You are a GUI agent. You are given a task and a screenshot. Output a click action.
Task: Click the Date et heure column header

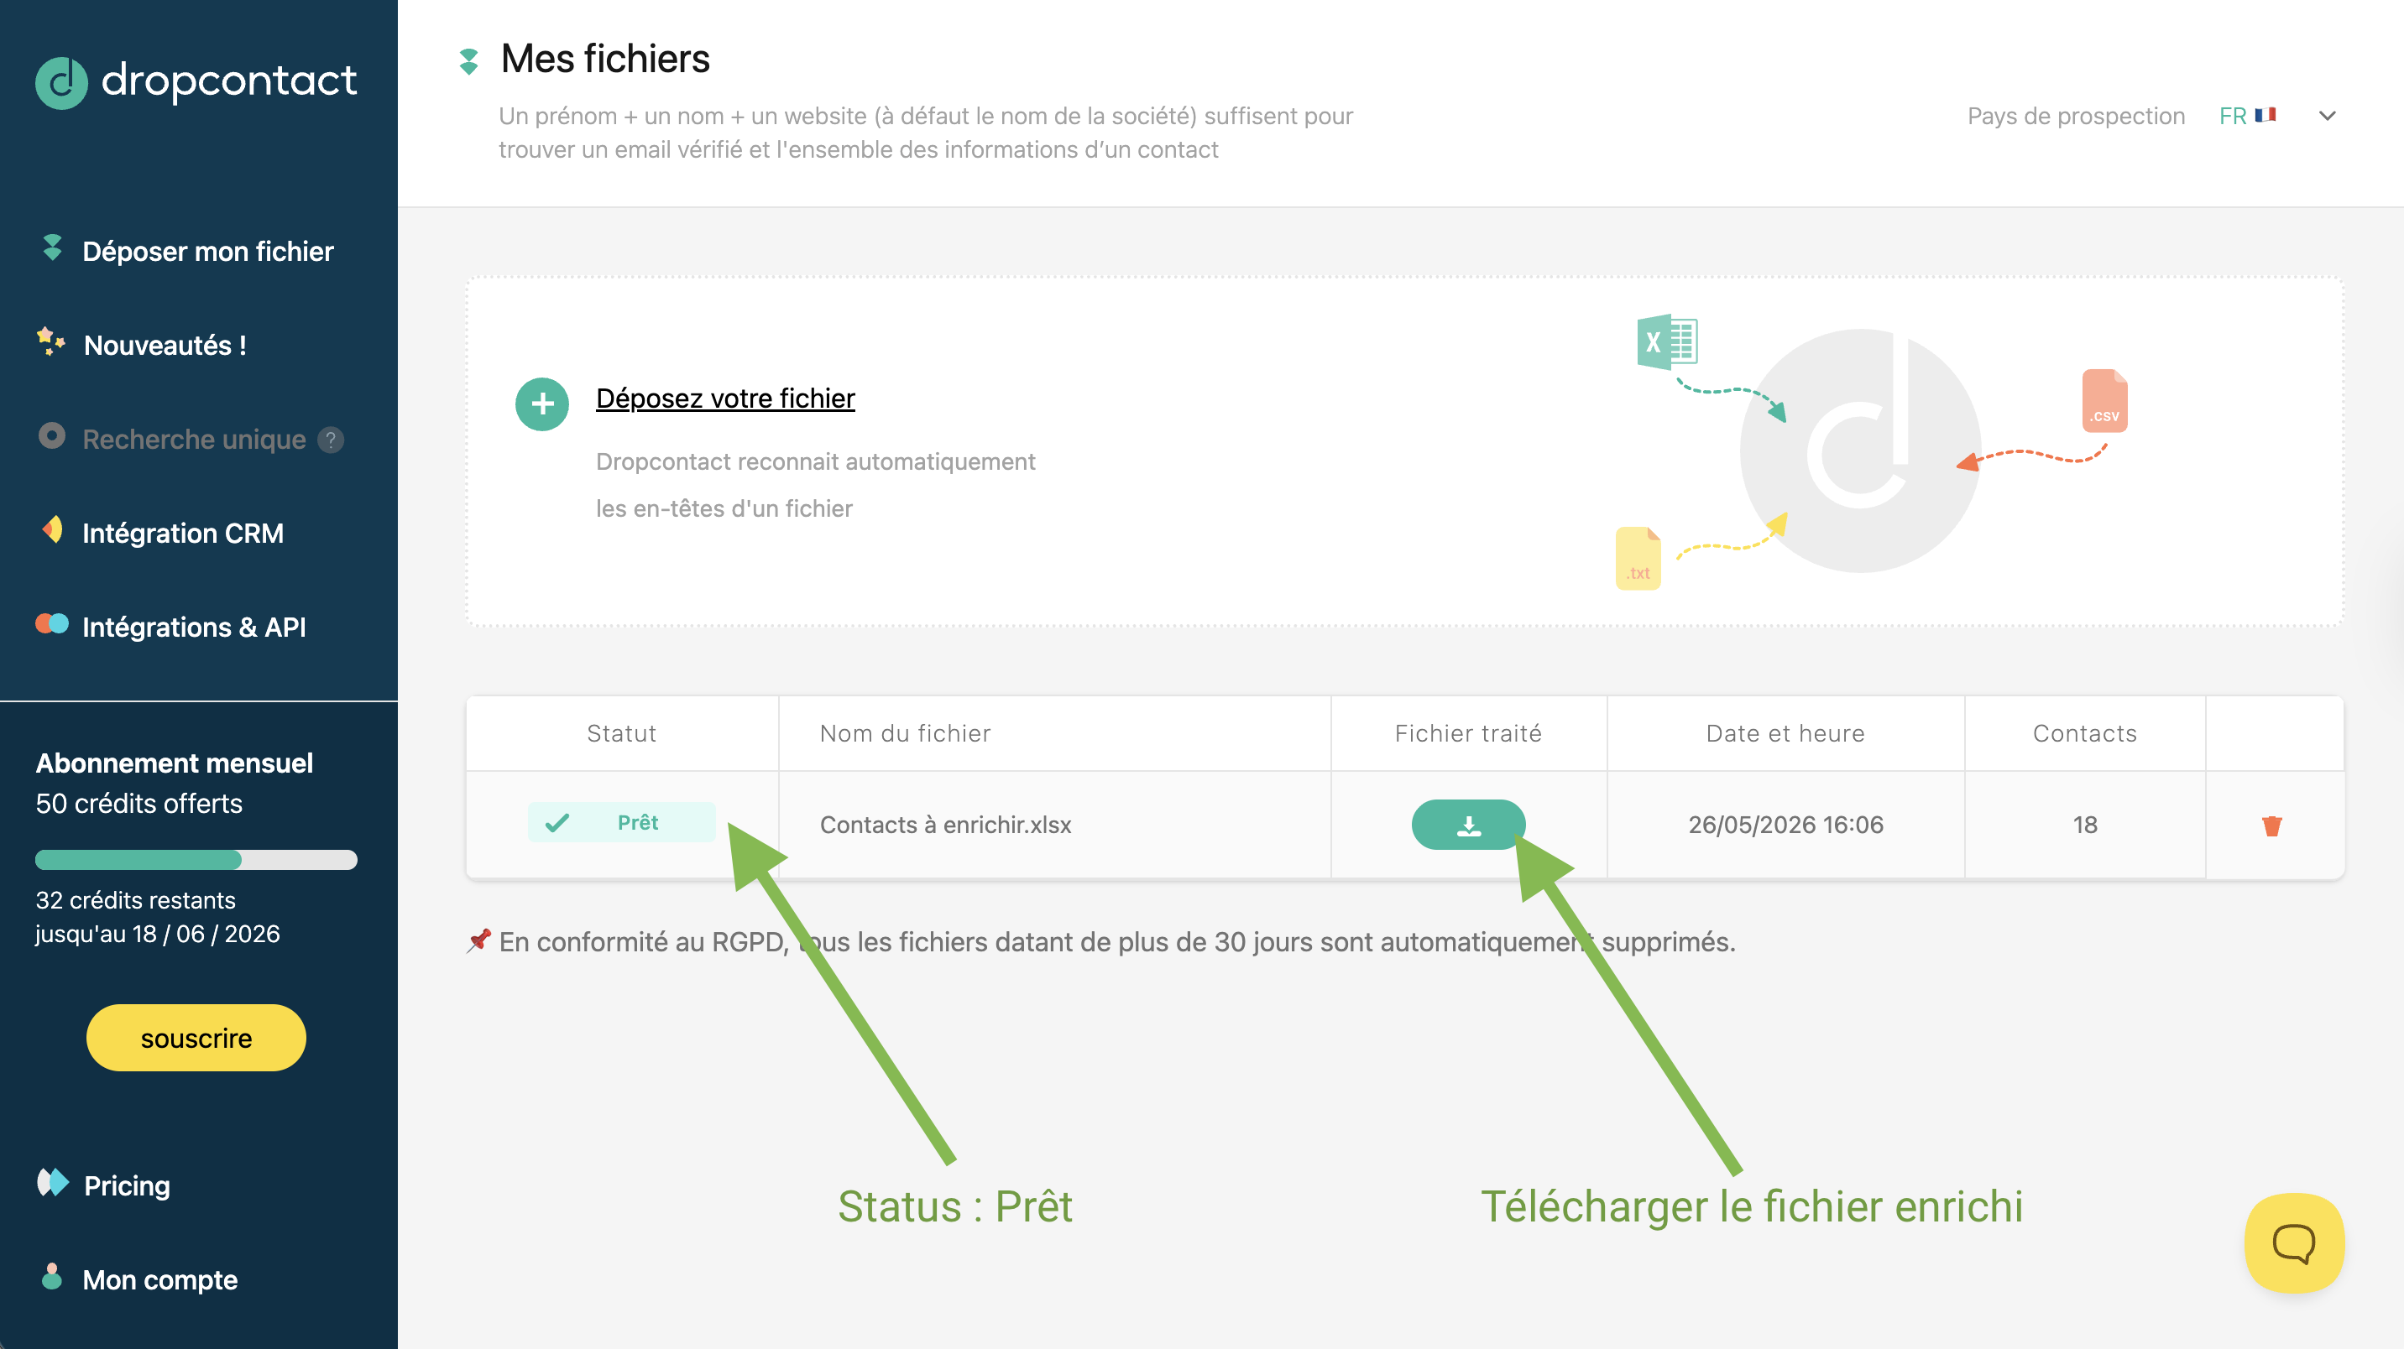click(x=1785, y=733)
